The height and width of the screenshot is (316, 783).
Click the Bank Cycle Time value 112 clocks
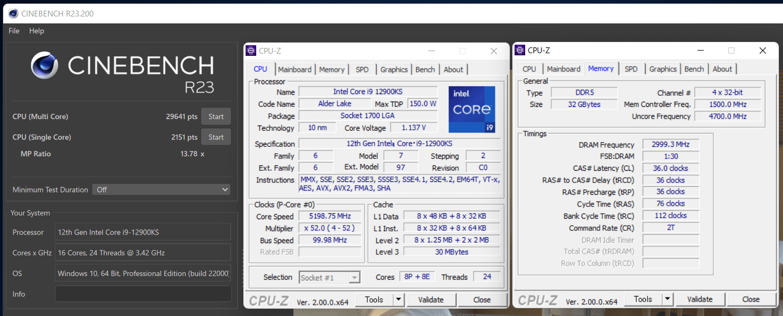(x=670, y=215)
